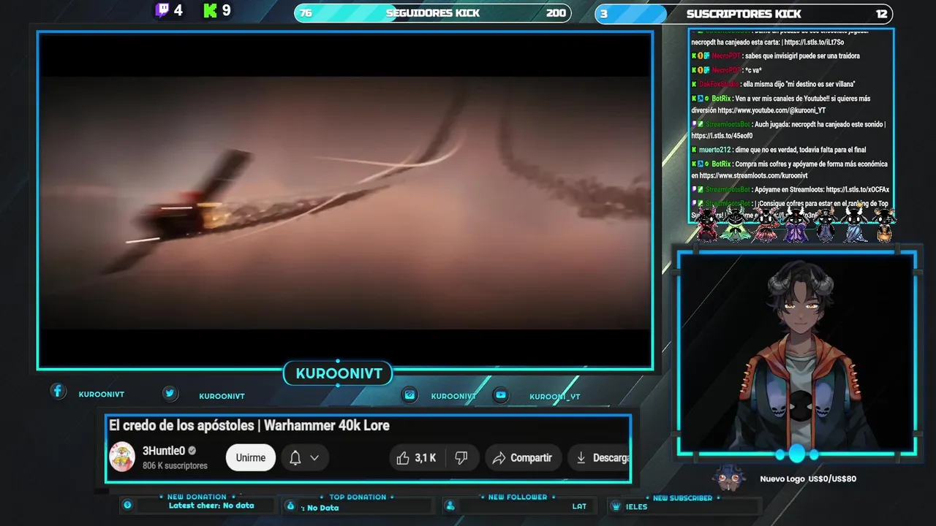Image resolution: width=936 pixels, height=526 pixels.
Task: Click the NecroPDT '*c va*' message
Action: coord(753,70)
